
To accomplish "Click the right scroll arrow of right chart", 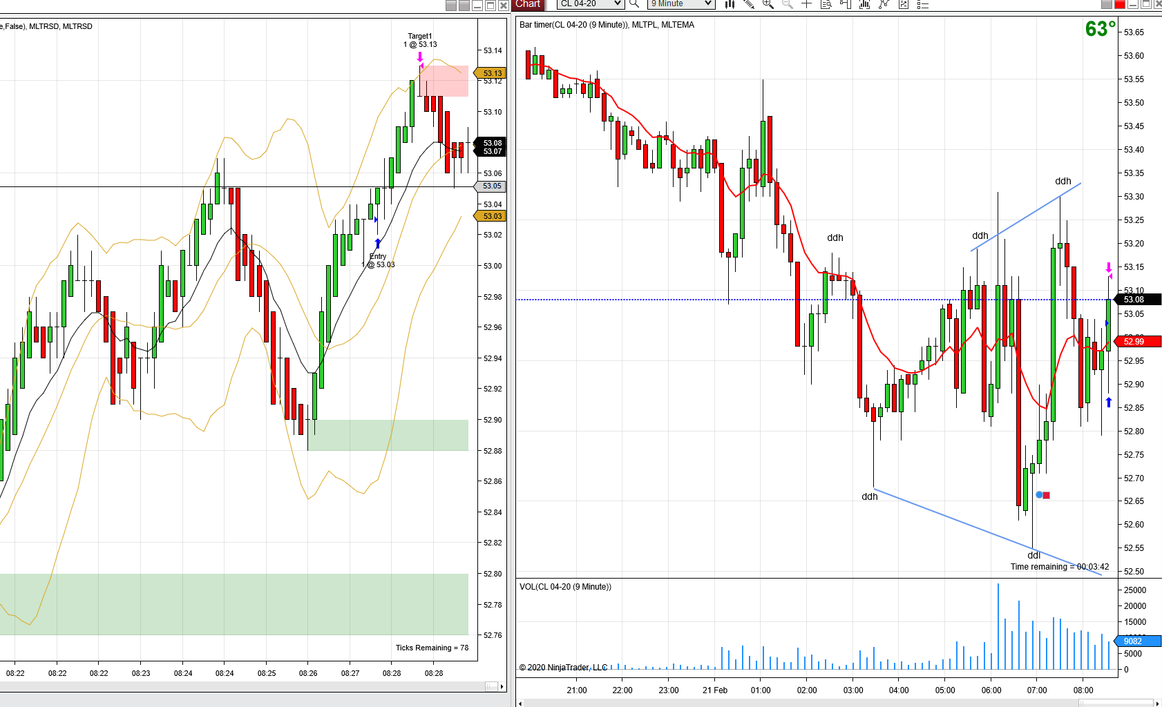I will click(x=1158, y=703).
